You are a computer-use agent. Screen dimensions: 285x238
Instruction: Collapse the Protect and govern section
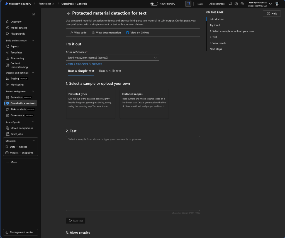pos(33,91)
